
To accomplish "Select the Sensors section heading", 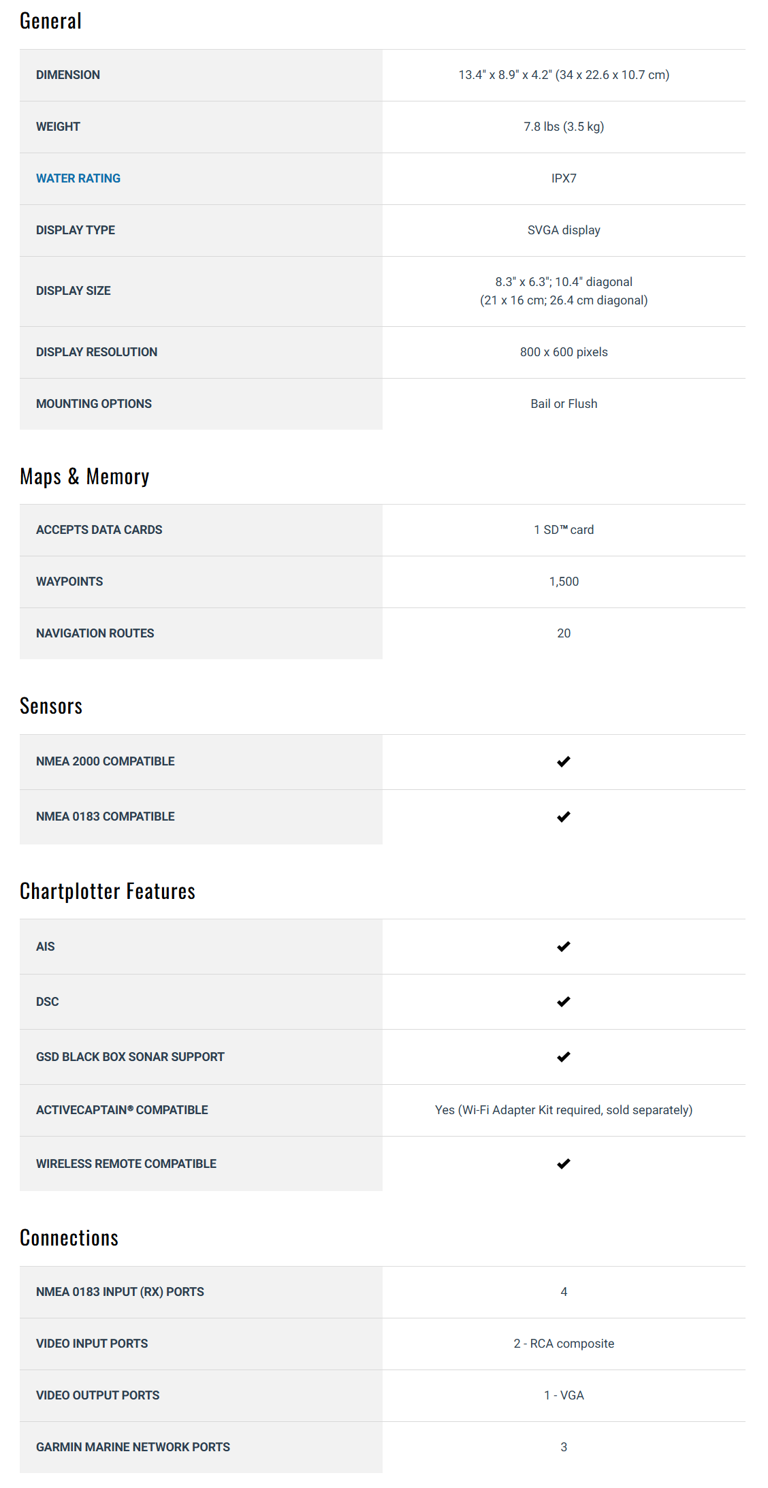I will [51, 706].
